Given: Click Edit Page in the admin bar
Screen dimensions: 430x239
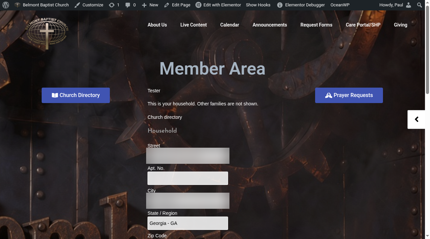Looking at the screenshot, I should click(177, 5).
